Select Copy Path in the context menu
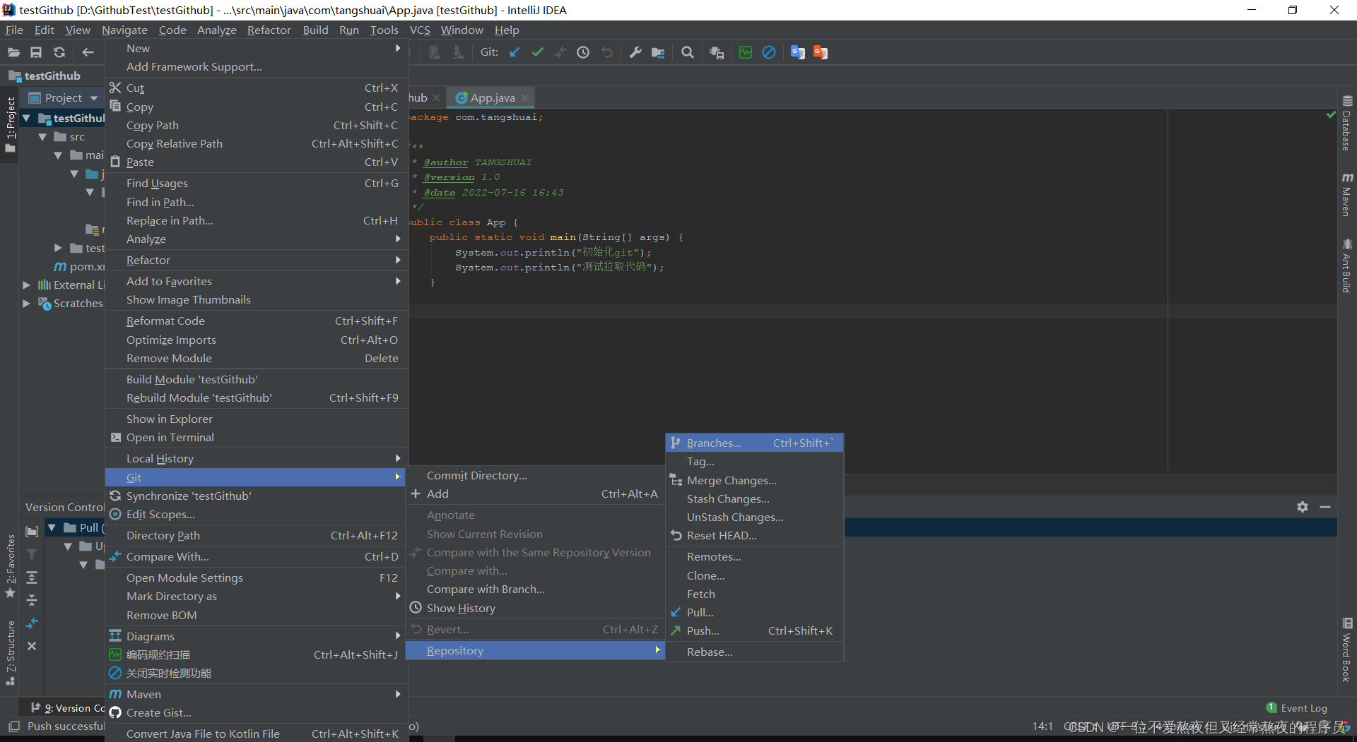 tap(257, 125)
